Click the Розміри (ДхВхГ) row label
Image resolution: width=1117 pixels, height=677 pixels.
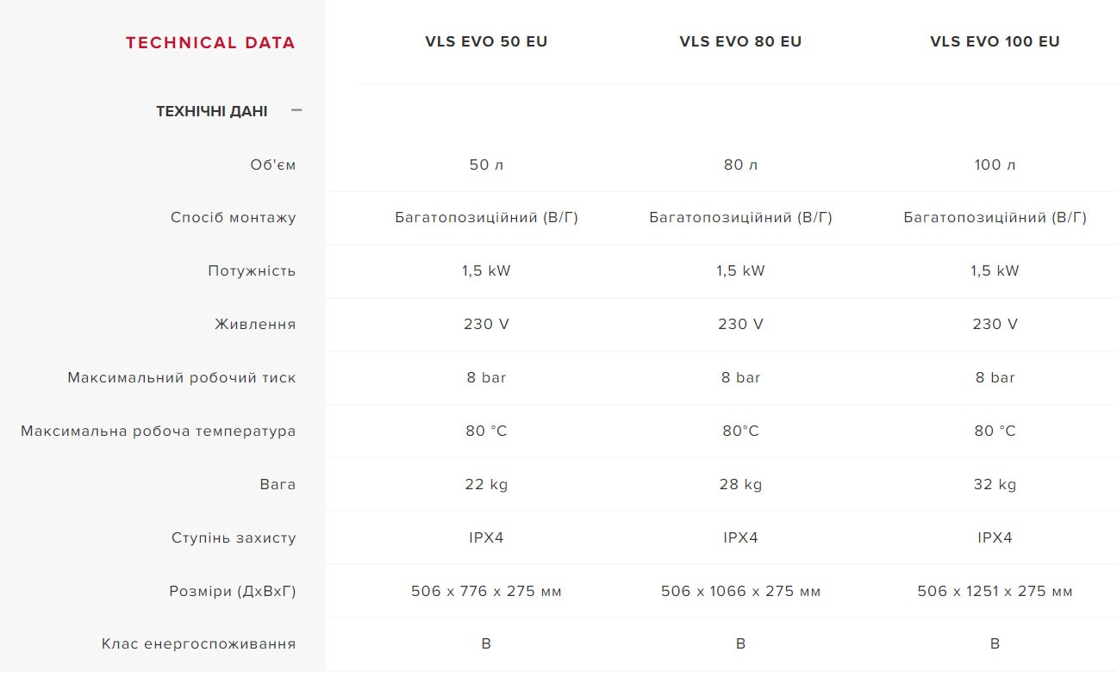click(x=232, y=591)
